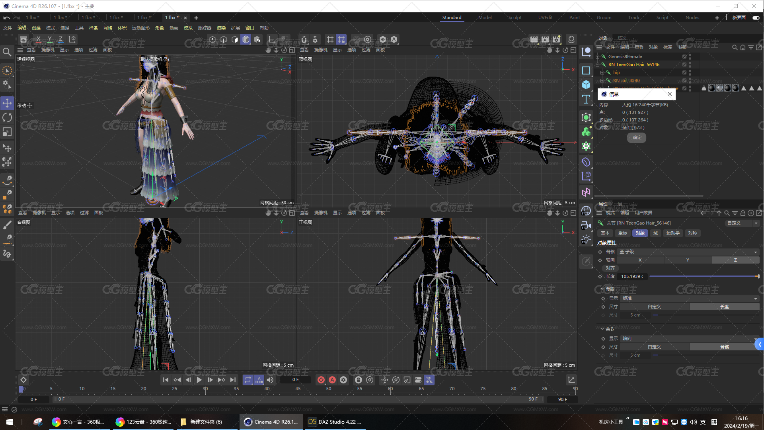Click the Object Manager filter icon
The width and height of the screenshot is (764, 430).
tap(750, 47)
